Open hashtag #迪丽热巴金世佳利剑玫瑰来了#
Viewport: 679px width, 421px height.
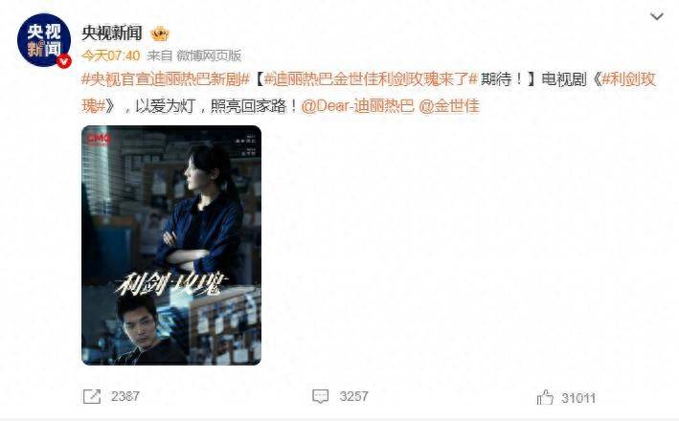click(x=371, y=79)
